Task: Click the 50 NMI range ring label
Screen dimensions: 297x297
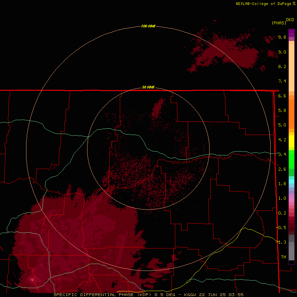Action: pyautogui.click(x=148, y=87)
